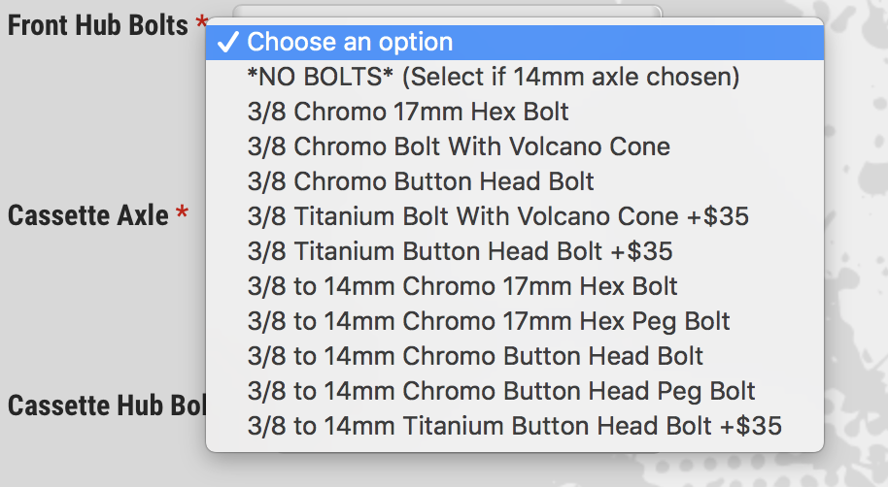Choose the *NO BOLTS* option
The width and height of the screenshot is (888, 487).
coord(494,77)
